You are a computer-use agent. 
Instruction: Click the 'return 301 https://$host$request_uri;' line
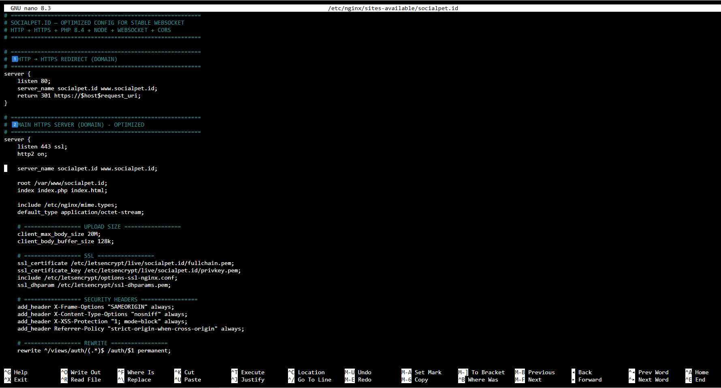tap(79, 95)
